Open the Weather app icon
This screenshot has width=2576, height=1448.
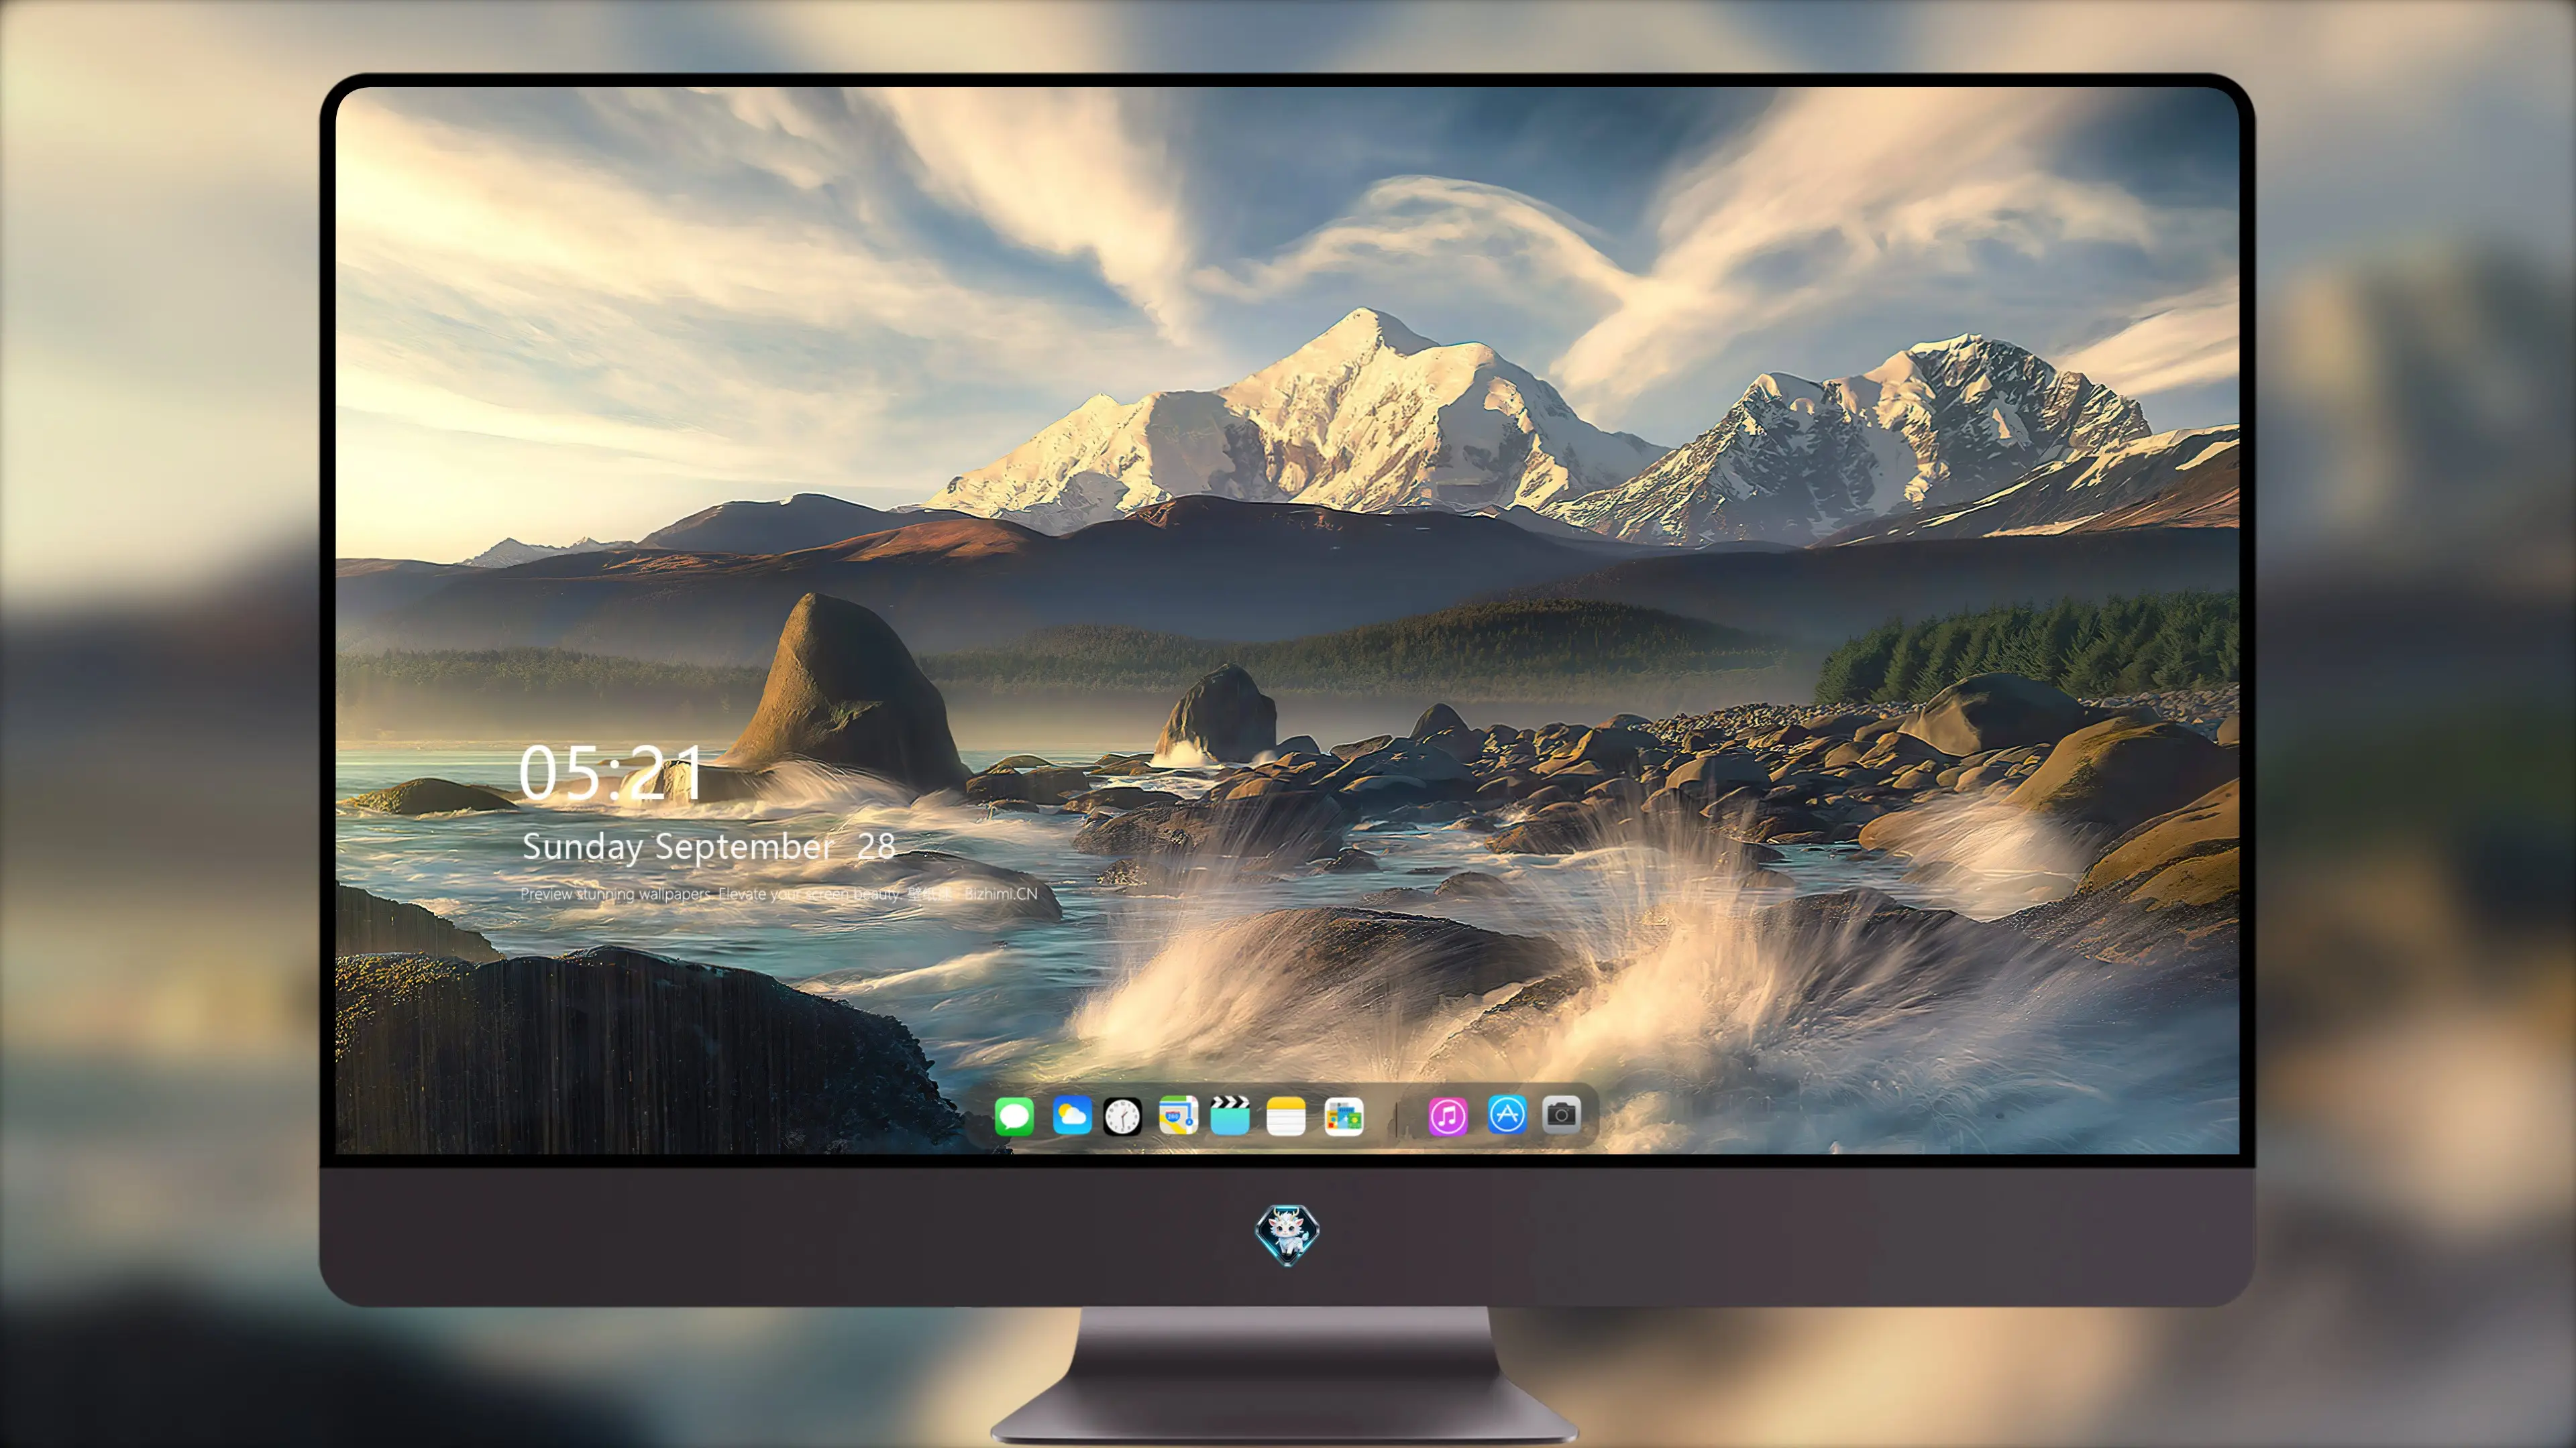pos(1071,1115)
